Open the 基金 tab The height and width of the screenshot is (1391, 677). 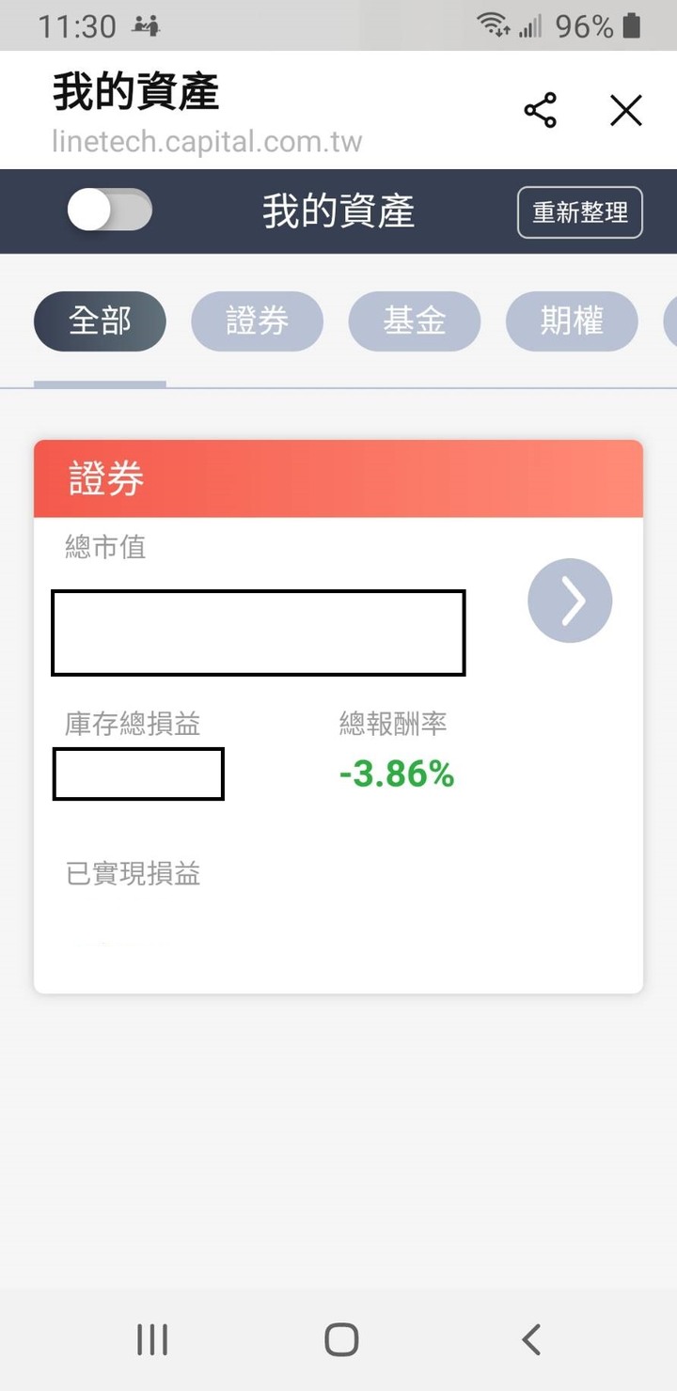click(x=415, y=322)
